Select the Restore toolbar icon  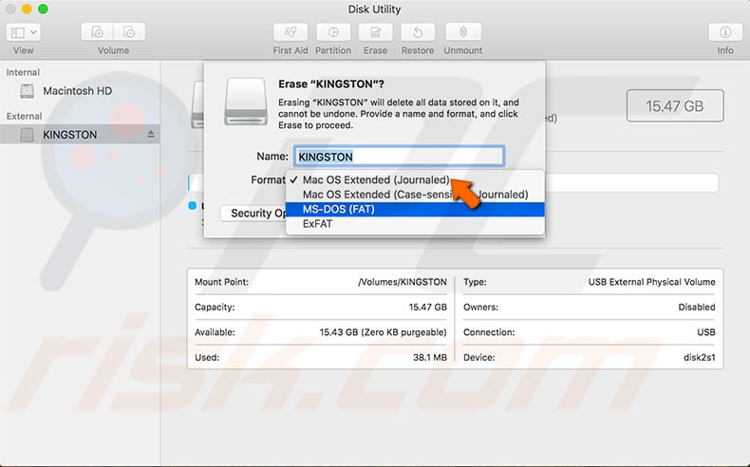pyautogui.click(x=418, y=32)
